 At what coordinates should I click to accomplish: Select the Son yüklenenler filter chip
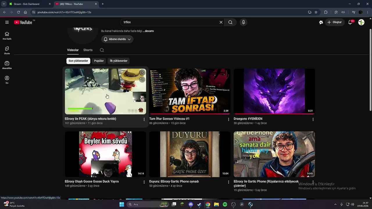pyautogui.click(x=78, y=61)
